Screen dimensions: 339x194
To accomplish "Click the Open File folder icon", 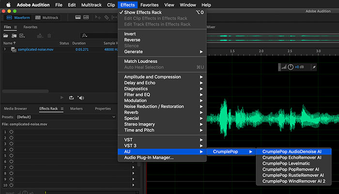I will click(6, 36).
